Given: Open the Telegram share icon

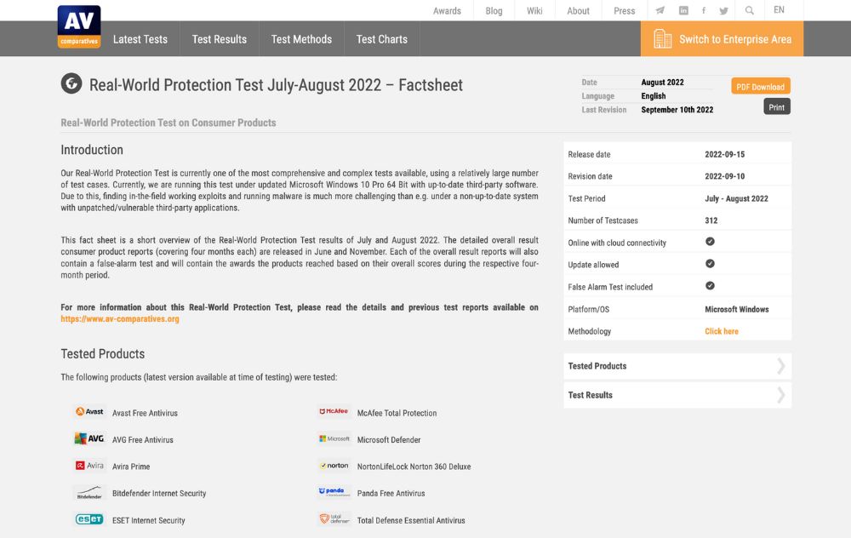Looking at the screenshot, I should [660, 10].
